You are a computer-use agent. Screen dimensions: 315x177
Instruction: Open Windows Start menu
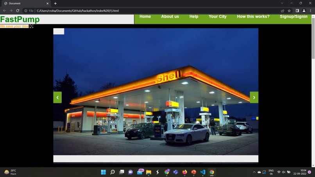(103, 172)
